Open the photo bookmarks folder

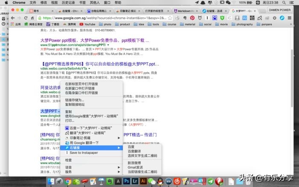click(x=105, y=24)
